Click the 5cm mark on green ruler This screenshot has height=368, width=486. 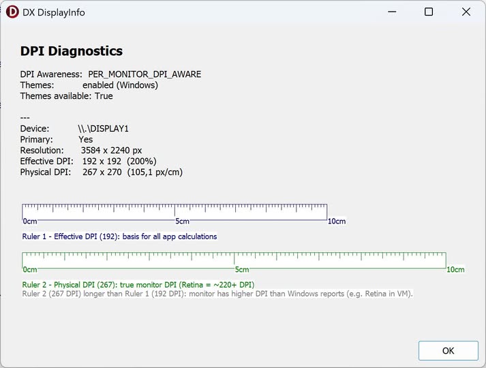[242, 270]
